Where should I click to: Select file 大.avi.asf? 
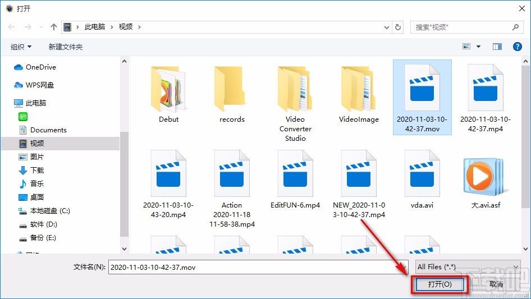click(x=486, y=183)
